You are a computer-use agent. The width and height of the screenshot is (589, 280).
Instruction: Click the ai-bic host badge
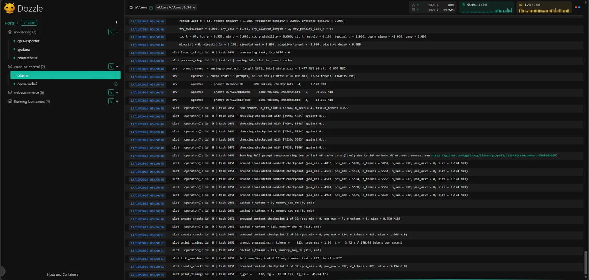(x=29, y=23)
